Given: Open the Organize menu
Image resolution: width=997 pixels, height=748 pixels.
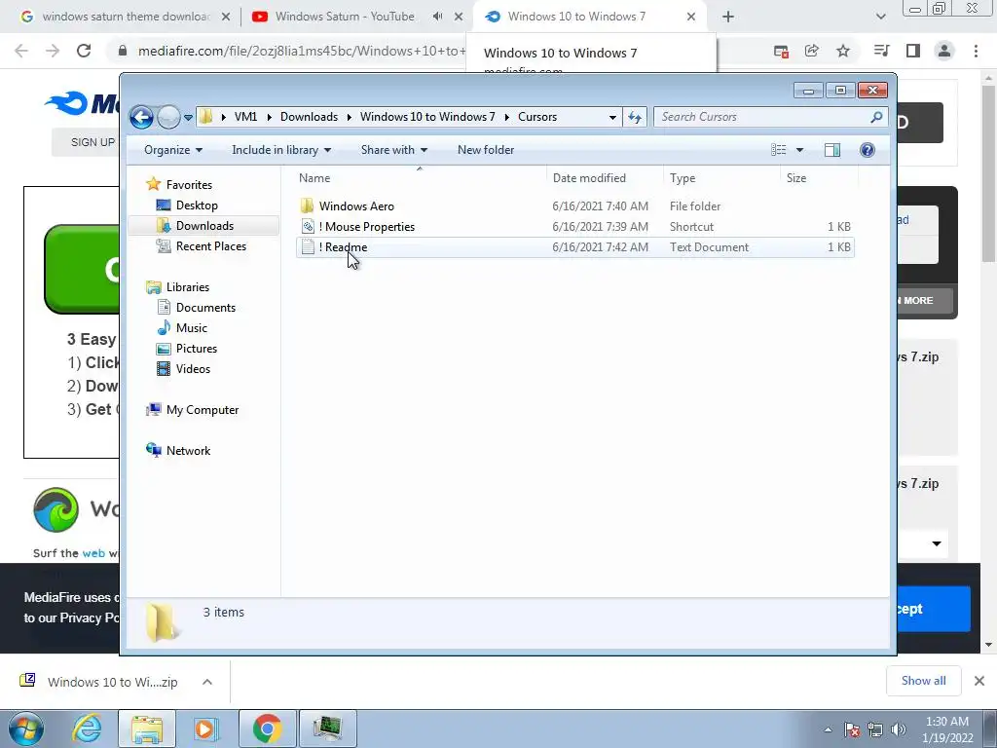Looking at the screenshot, I should [x=173, y=150].
